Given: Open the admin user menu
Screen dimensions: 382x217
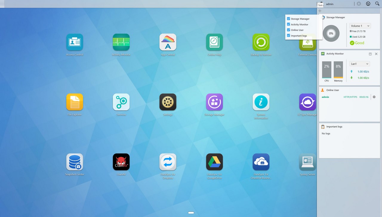Looking at the screenshot, I should (330, 4).
